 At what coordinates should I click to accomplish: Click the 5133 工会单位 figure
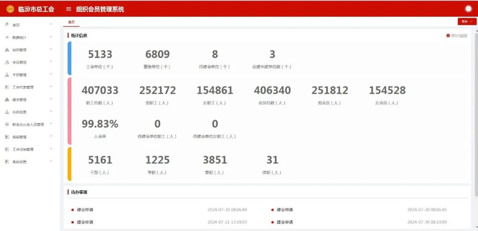click(x=100, y=54)
